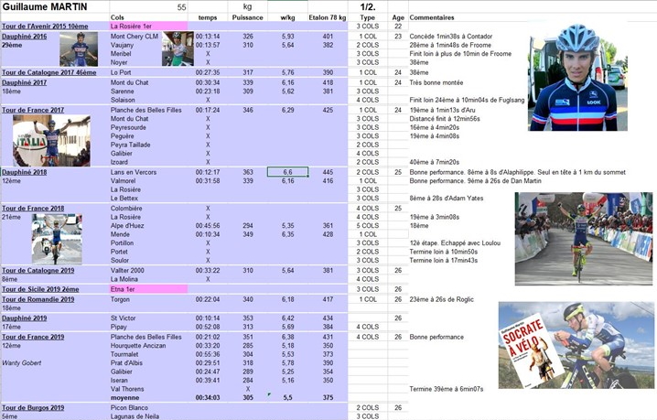Select the 23ème à 26s de Roglic comment
657x420 pixels.
pos(442,299)
